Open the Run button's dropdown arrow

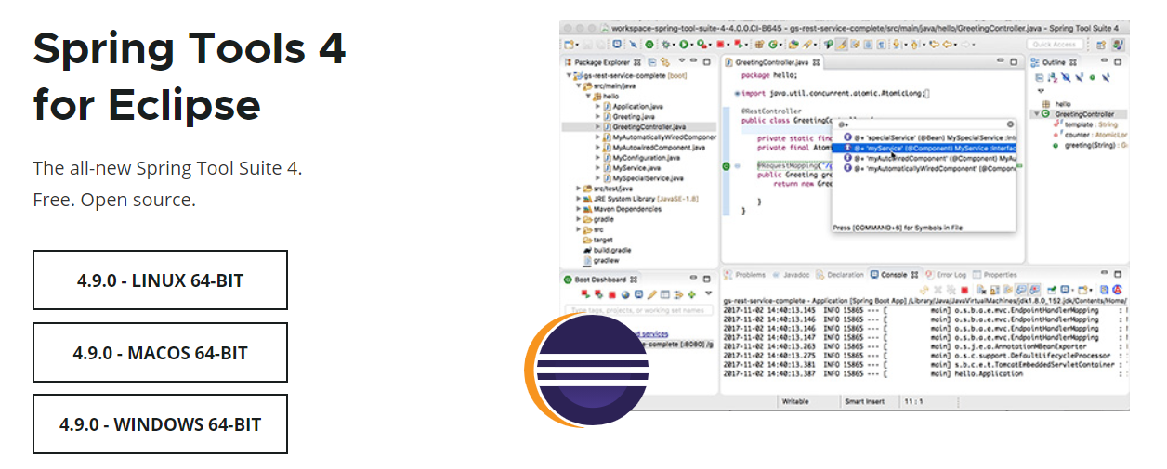pos(691,45)
